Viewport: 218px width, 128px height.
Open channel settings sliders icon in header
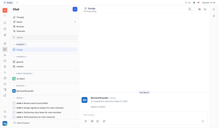click(205, 9)
